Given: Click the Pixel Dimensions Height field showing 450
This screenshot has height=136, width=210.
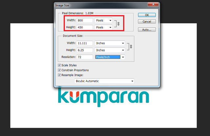Looking at the screenshot, I should tap(85, 27).
